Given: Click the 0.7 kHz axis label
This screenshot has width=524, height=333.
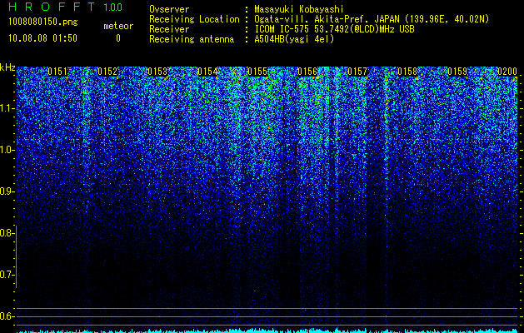Looking at the screenshot, I should tap(7, 275).
